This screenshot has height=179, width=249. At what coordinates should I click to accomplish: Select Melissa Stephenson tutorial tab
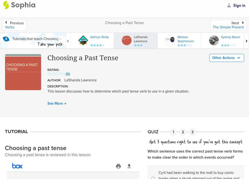click(179, 41)
